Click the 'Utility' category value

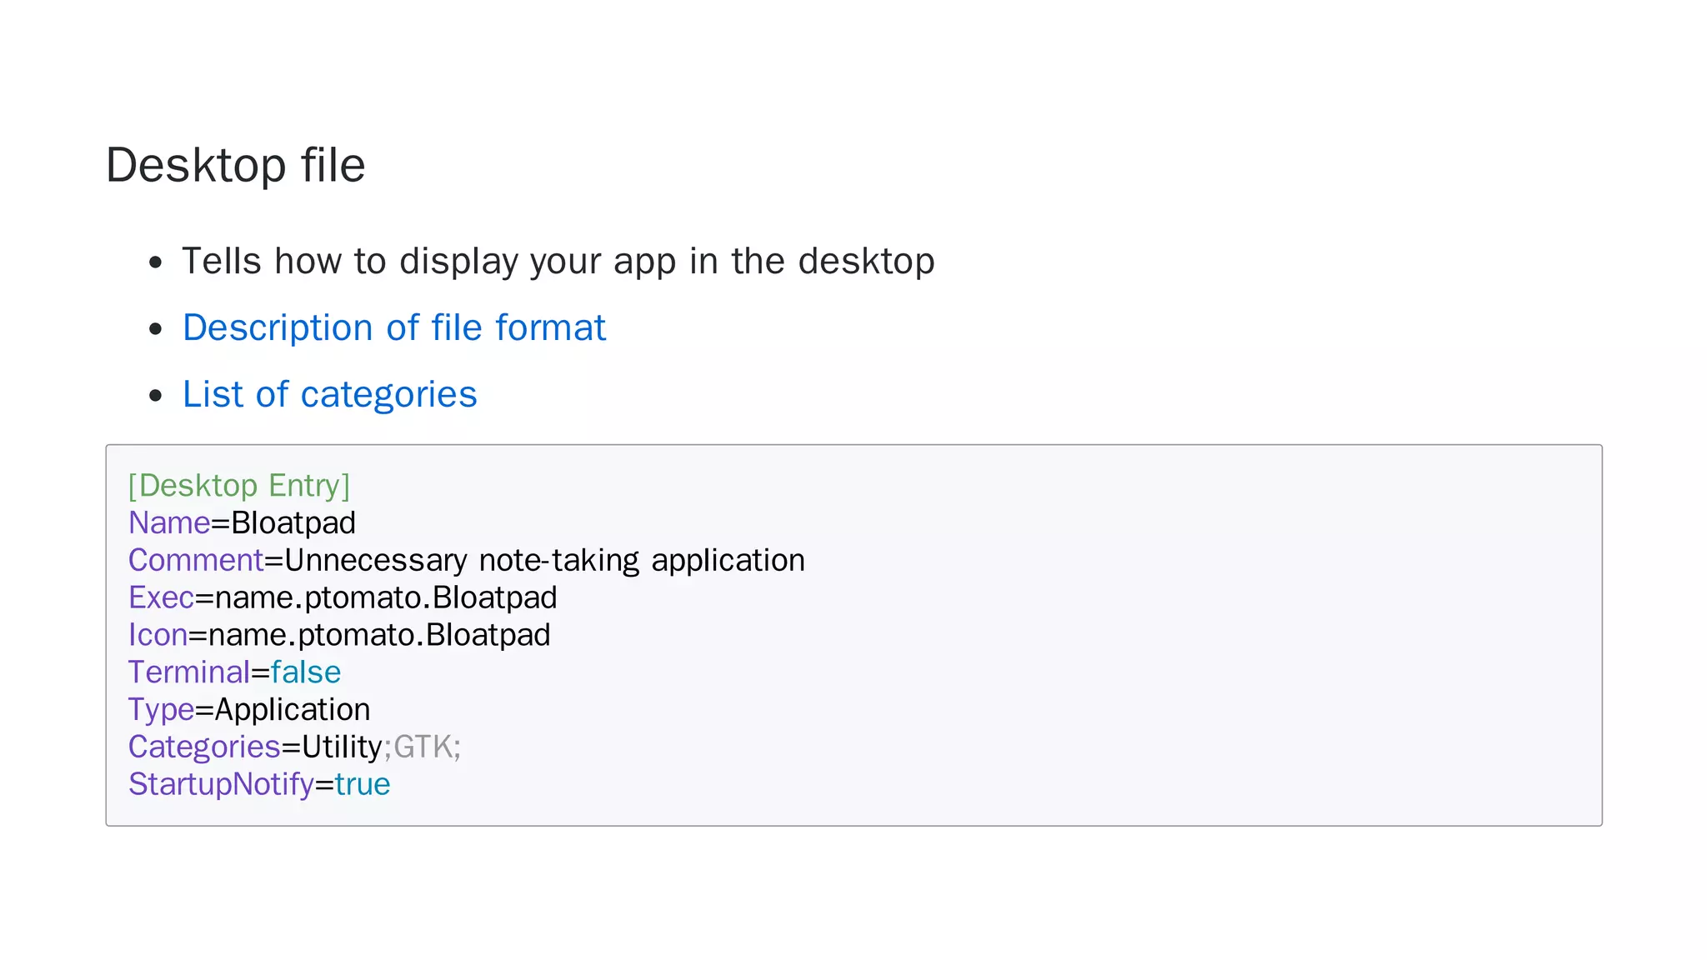342,747
